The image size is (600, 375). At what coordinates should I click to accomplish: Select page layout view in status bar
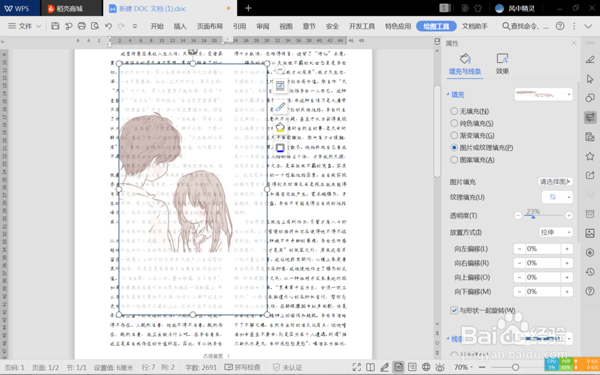coord(398,367)
